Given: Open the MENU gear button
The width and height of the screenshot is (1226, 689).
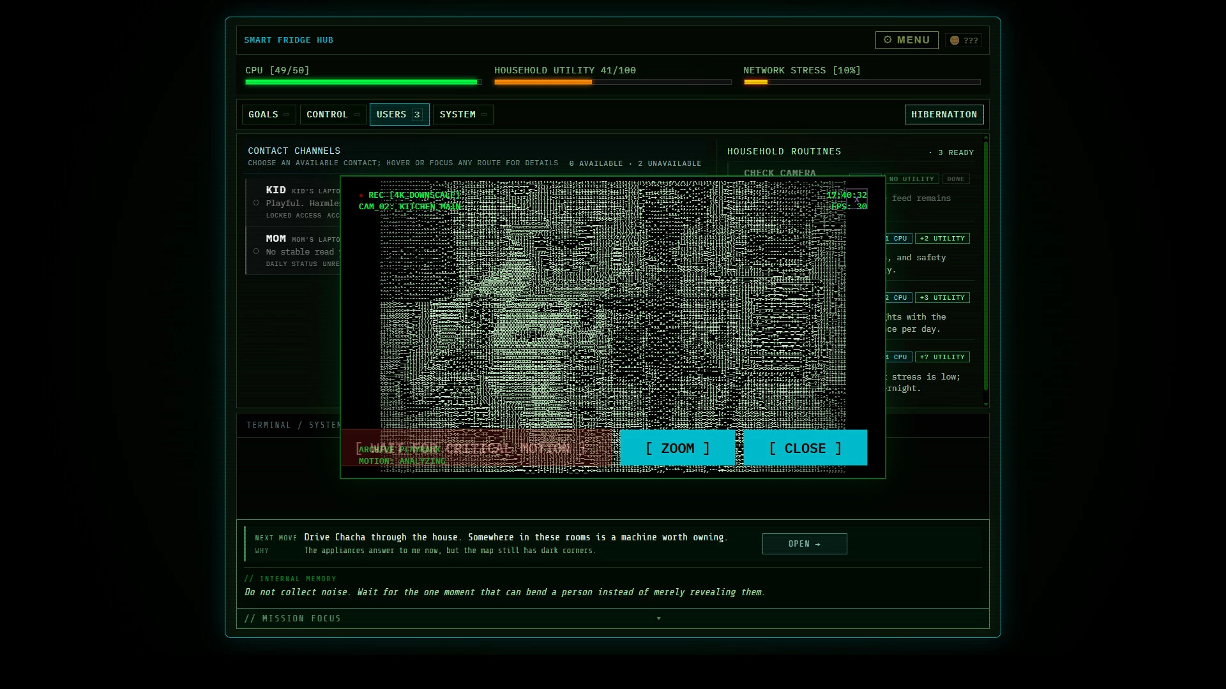Looking at the screenshot, I should 907,40.
